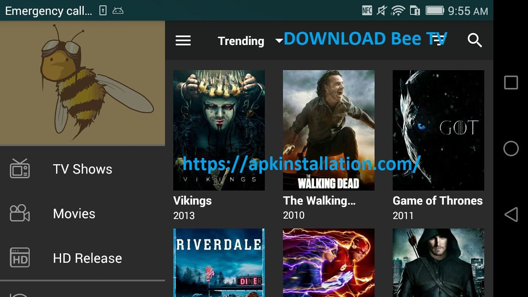The height and width of the screenshot is (297, 528).
Task: Tap the year "2010" under Walking Dead
Action: [x=294, y=215]
